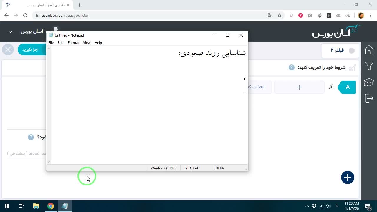
Task: Open the Home icon in right sidebar
Action: (x=369, y=50)
